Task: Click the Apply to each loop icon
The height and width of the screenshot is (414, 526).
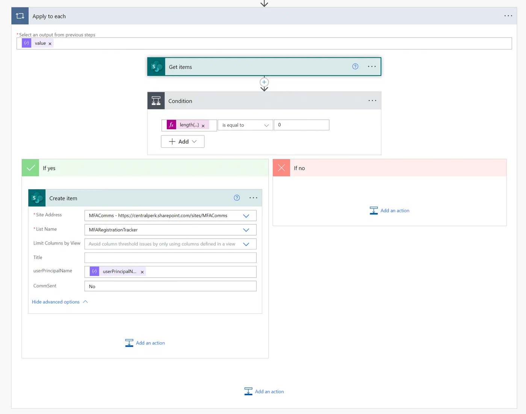Action: pyautogui.click(x=20, y=16)
